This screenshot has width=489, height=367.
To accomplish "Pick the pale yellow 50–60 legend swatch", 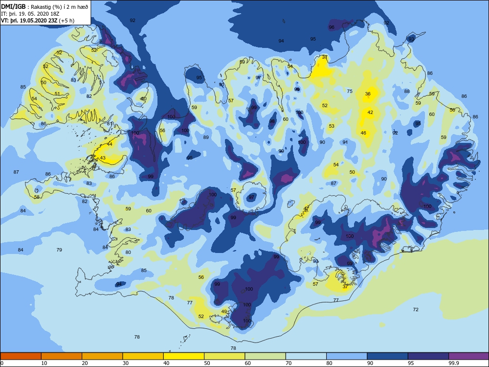I will (x=224, y=356).
